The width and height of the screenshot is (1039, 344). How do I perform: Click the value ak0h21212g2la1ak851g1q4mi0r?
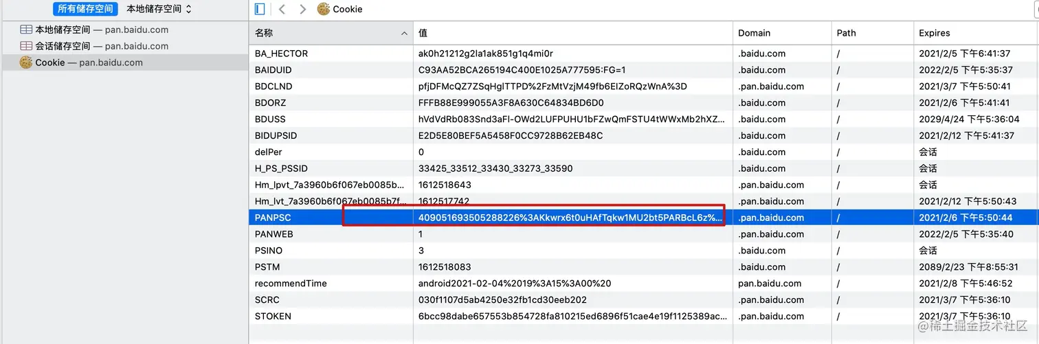coord(486,54)
